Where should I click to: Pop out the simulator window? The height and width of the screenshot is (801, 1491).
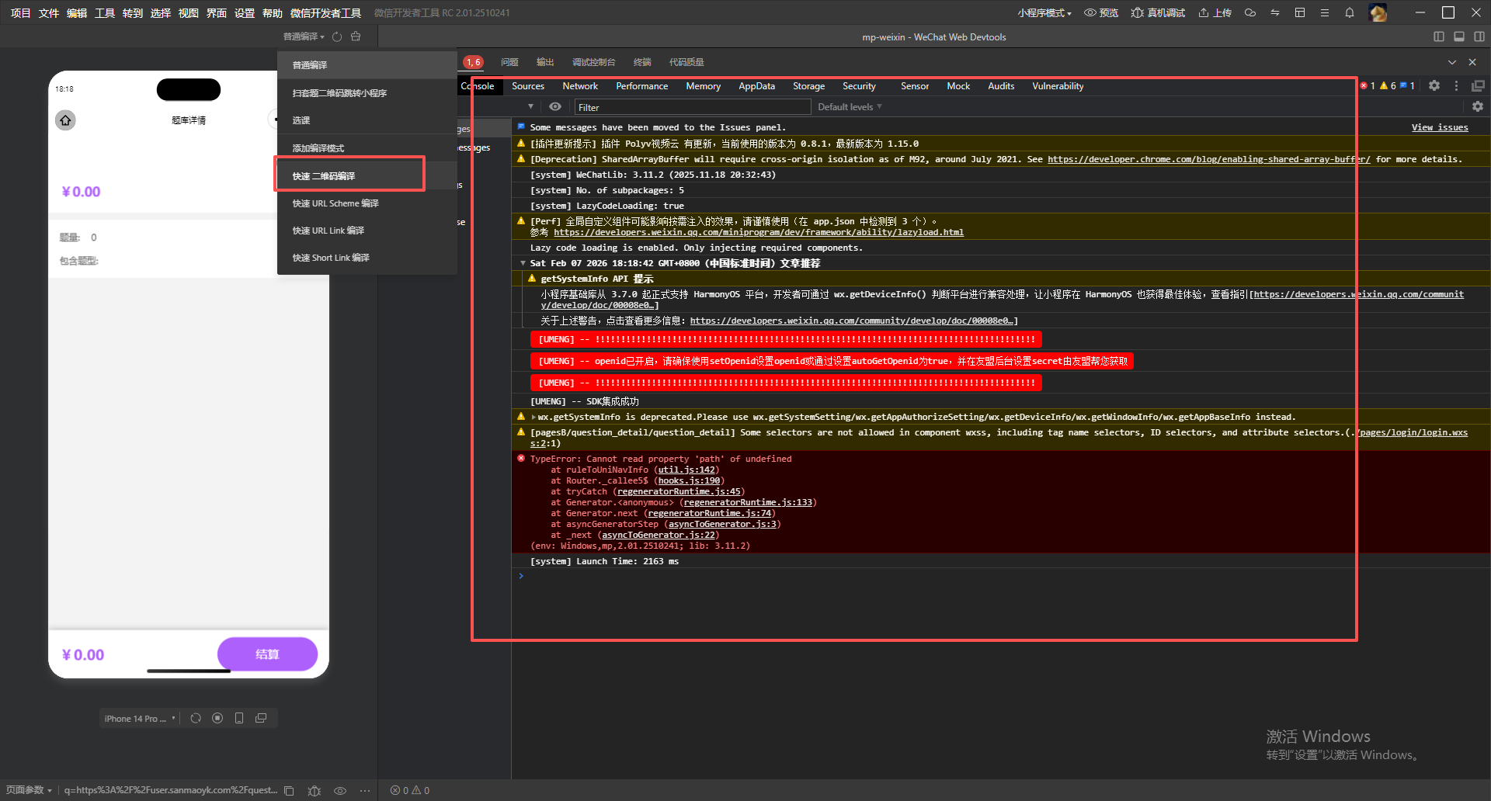coord(261,718)
